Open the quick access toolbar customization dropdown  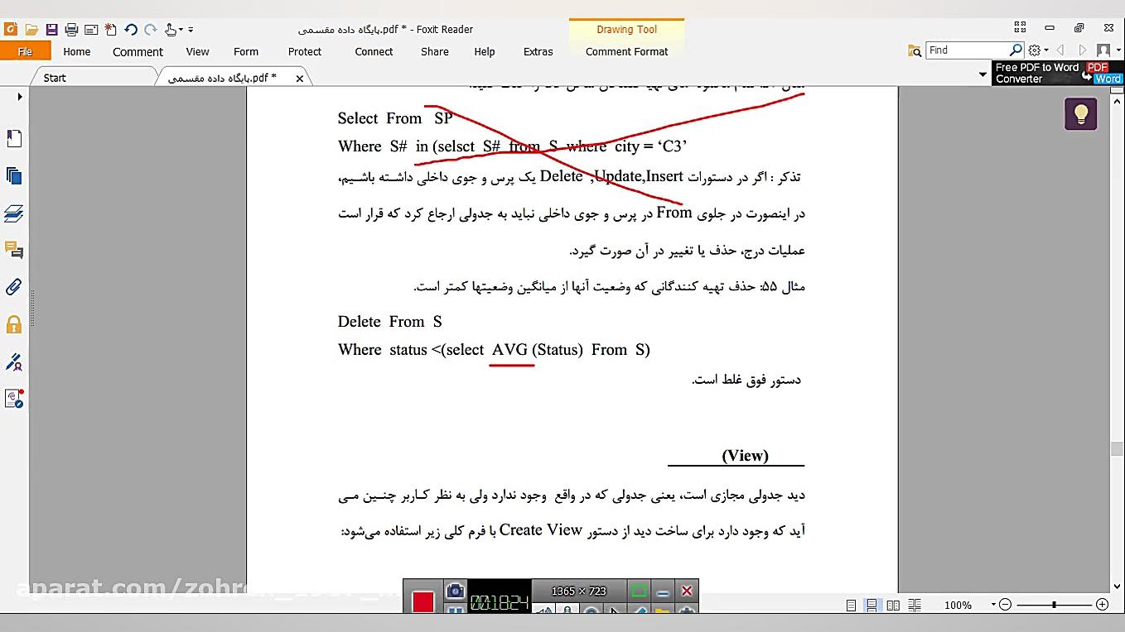(190, 30)
